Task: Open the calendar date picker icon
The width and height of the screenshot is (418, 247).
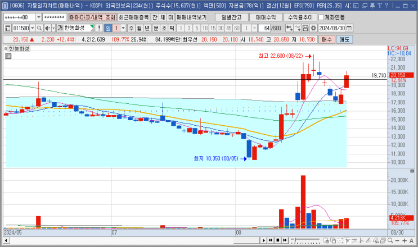Action: (x=349, y=28)
